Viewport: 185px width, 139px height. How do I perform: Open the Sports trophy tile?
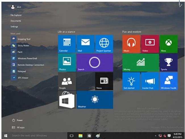[169, 63]
